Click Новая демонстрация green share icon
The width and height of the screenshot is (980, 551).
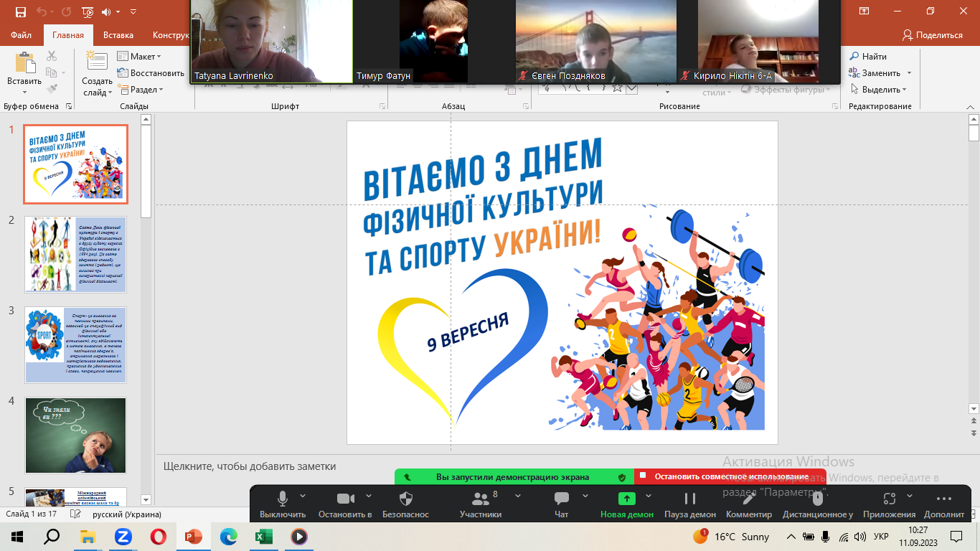627,499
